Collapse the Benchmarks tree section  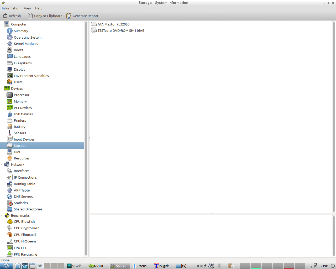tap(2, 215)
